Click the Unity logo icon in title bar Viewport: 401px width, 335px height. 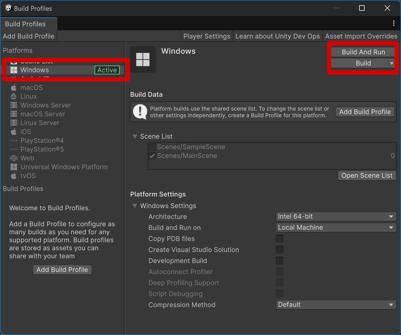tap(8, 8)
